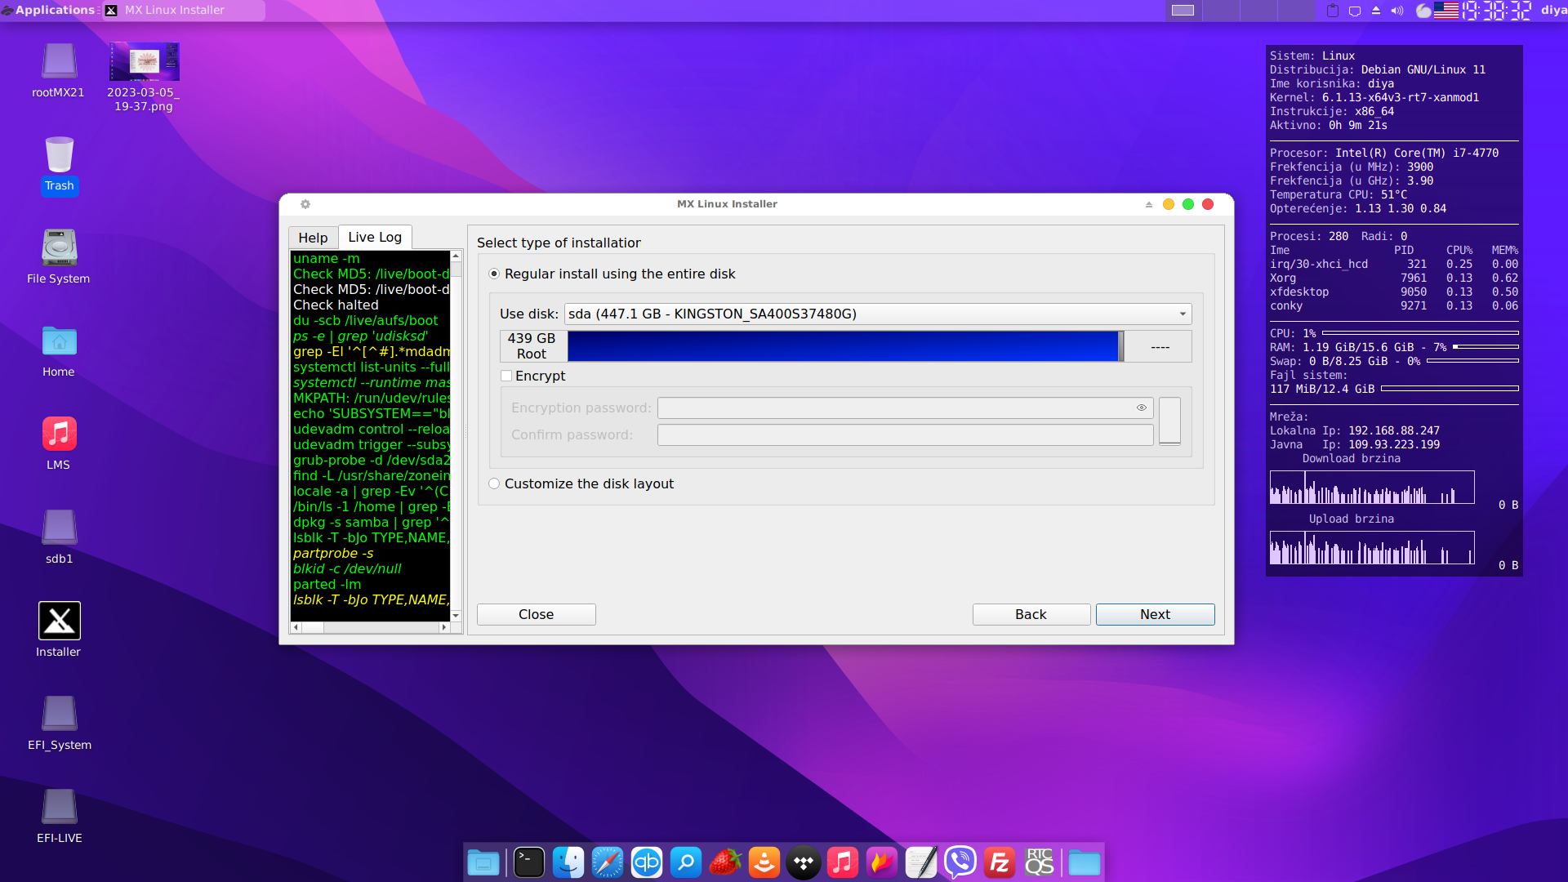Open the magnifier search app in dock
The image size is (1568, 882).
(686, 862)
